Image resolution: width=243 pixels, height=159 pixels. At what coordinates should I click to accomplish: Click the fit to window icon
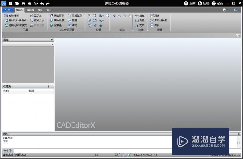click(x=95, y=21)
